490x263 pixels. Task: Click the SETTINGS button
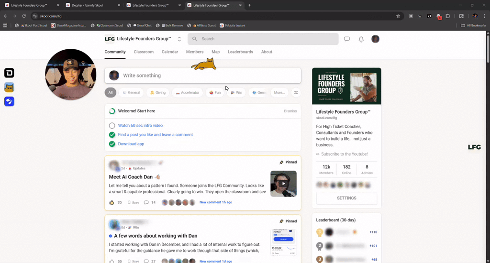pos(346,198)
